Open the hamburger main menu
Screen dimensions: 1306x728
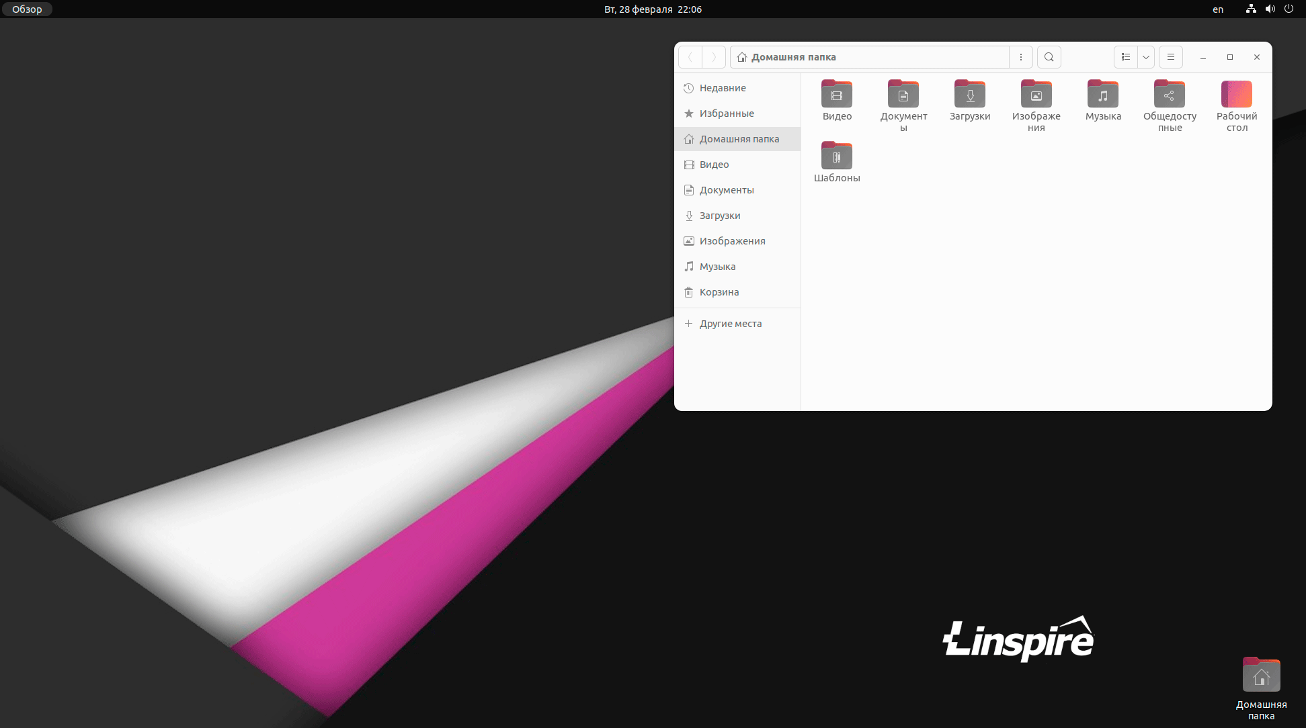1170,57
